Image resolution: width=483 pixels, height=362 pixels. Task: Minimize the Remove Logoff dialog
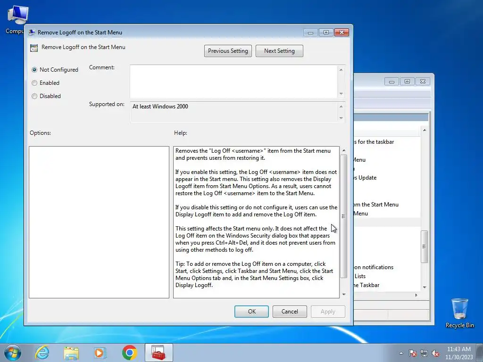coord(310,33)
